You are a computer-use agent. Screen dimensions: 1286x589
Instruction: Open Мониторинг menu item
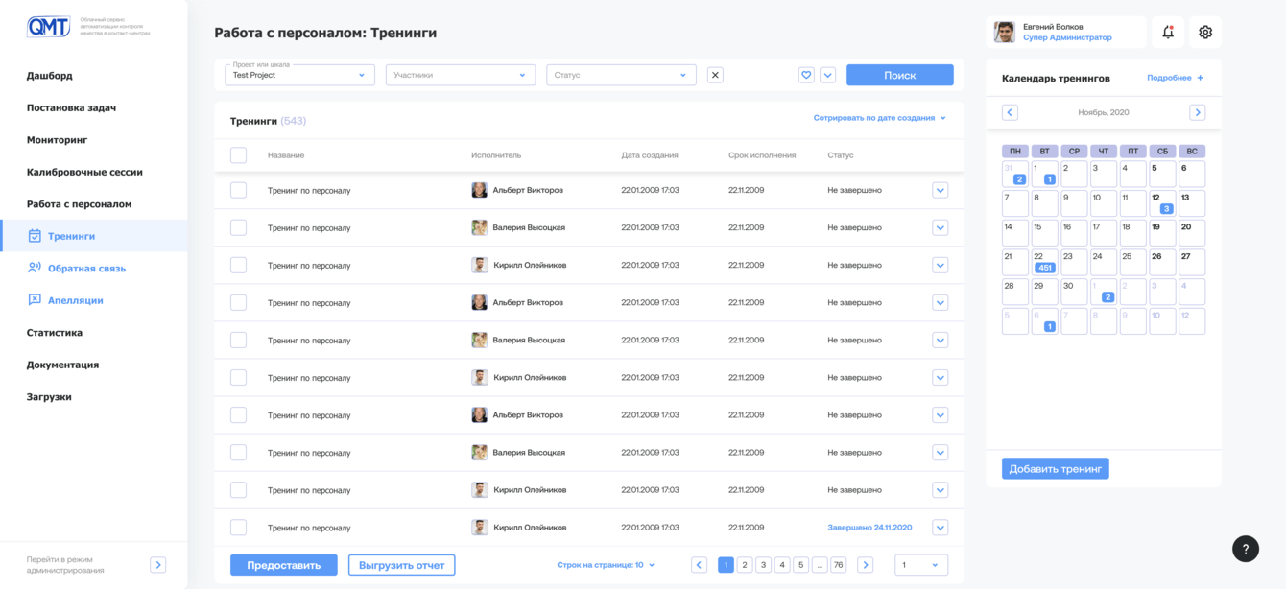[57, 140]
